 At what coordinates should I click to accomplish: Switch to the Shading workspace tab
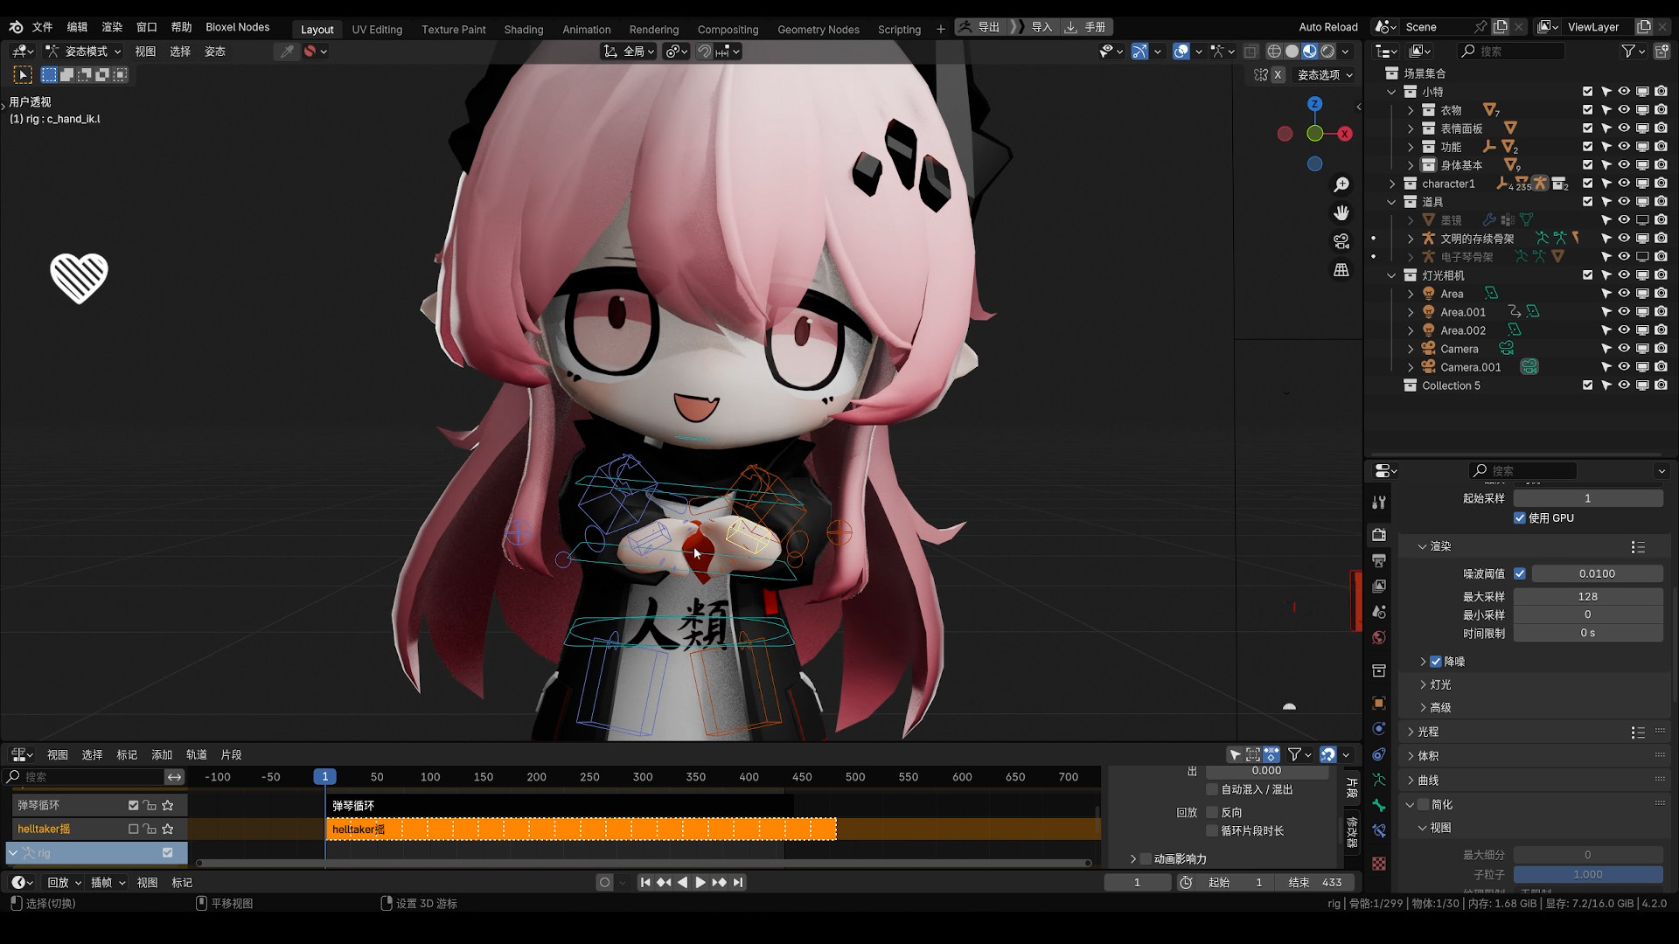[x=523, y=29]
